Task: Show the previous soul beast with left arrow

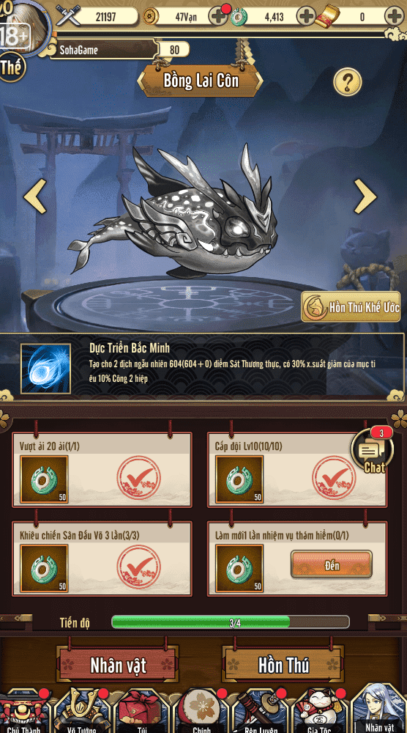Action: pyautogui.click(x=35, y=196)
